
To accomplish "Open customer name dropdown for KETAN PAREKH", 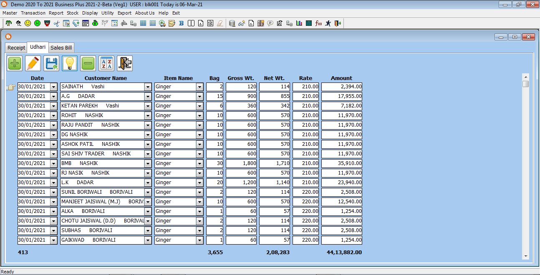I will pos(148,106).
